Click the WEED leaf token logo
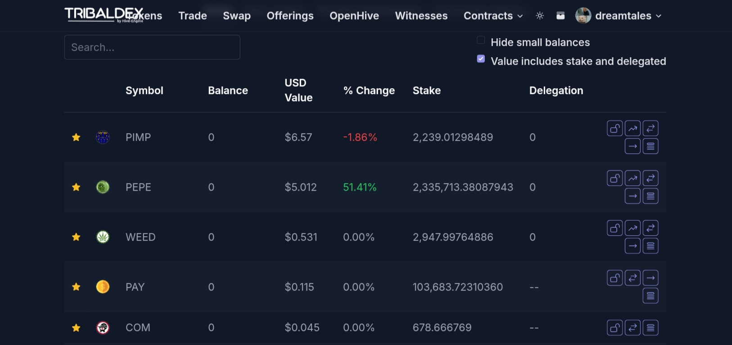Screen dimensions: 732x345 pyautogui.click(x=103, y=237)
